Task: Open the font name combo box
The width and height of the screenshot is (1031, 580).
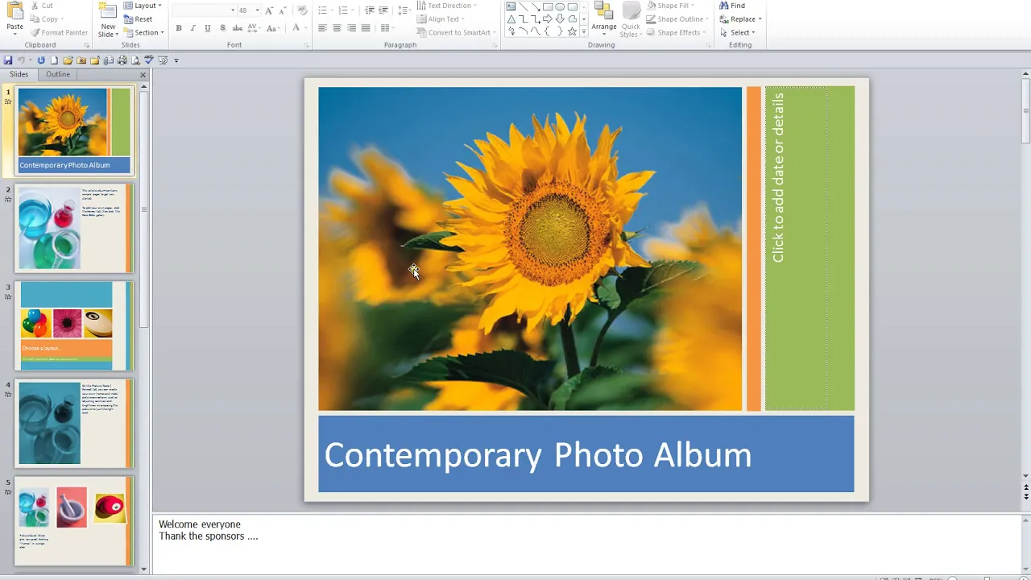Action: 204,10
